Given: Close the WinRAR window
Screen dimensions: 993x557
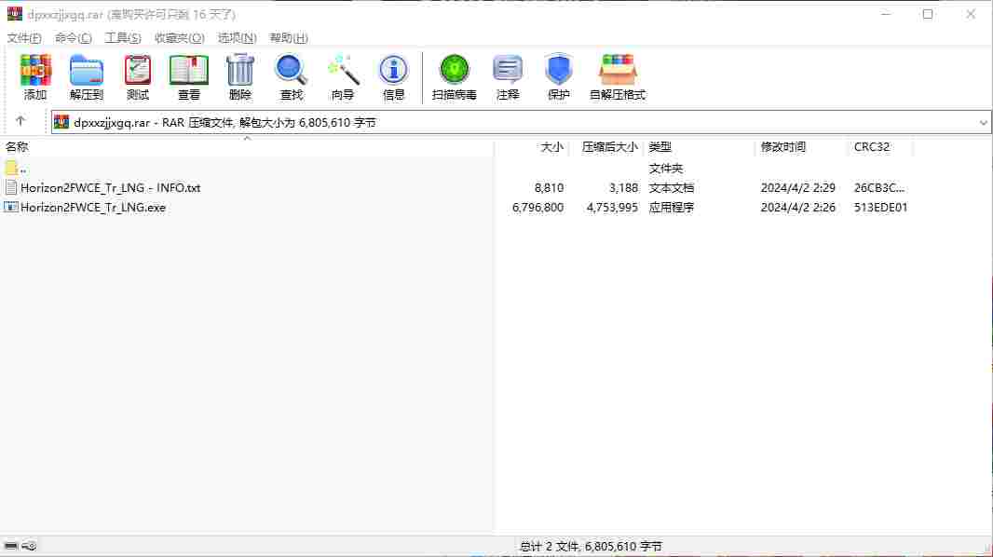Looking at the screenshot, I should pyautogui.click(x=971, y=14).
